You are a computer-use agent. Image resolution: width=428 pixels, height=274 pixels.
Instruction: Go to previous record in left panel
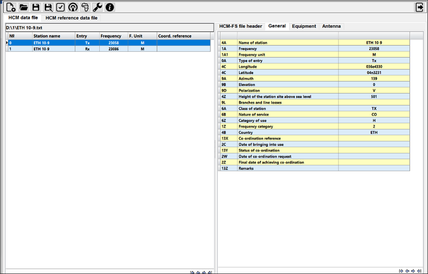tap(198, 272)
